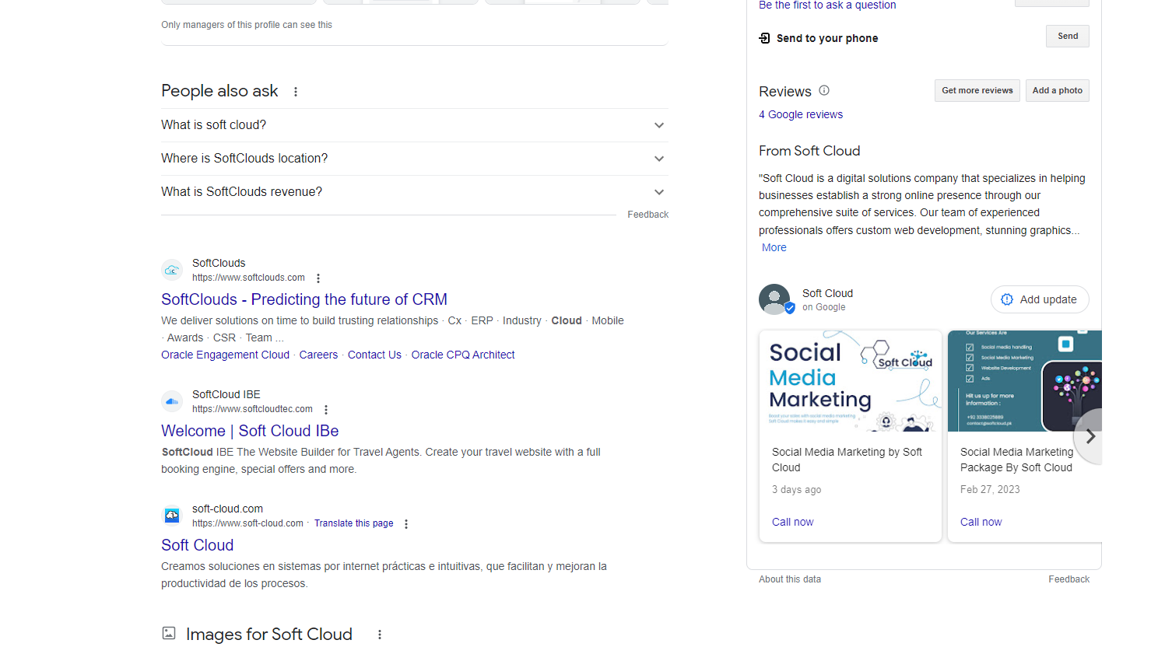
Task: Click Feedback under People also ask
Action: [x=647, y=215]
